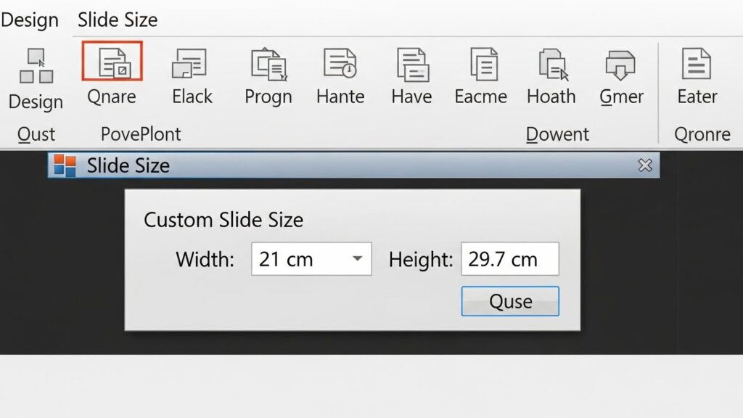Screen dimensions: 743x418
Task: Select the Elack ribbon icon
Action: click(190, 64)
